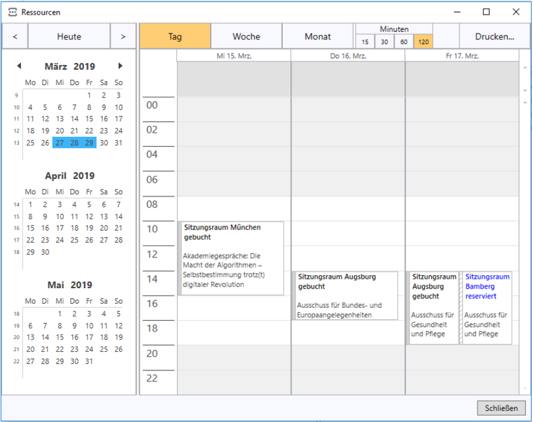Viewport: 533px width, 422px height.
Task: Go to previous period with < button
Action: (15, 37)
